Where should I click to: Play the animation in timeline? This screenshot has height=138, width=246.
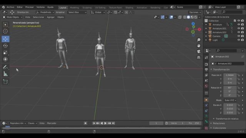coord(105,123)
